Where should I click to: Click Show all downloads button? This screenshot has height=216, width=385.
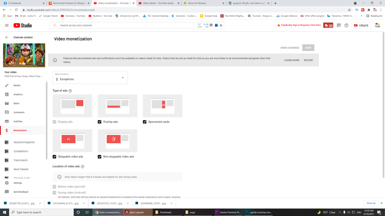click(x=371, y=203)
